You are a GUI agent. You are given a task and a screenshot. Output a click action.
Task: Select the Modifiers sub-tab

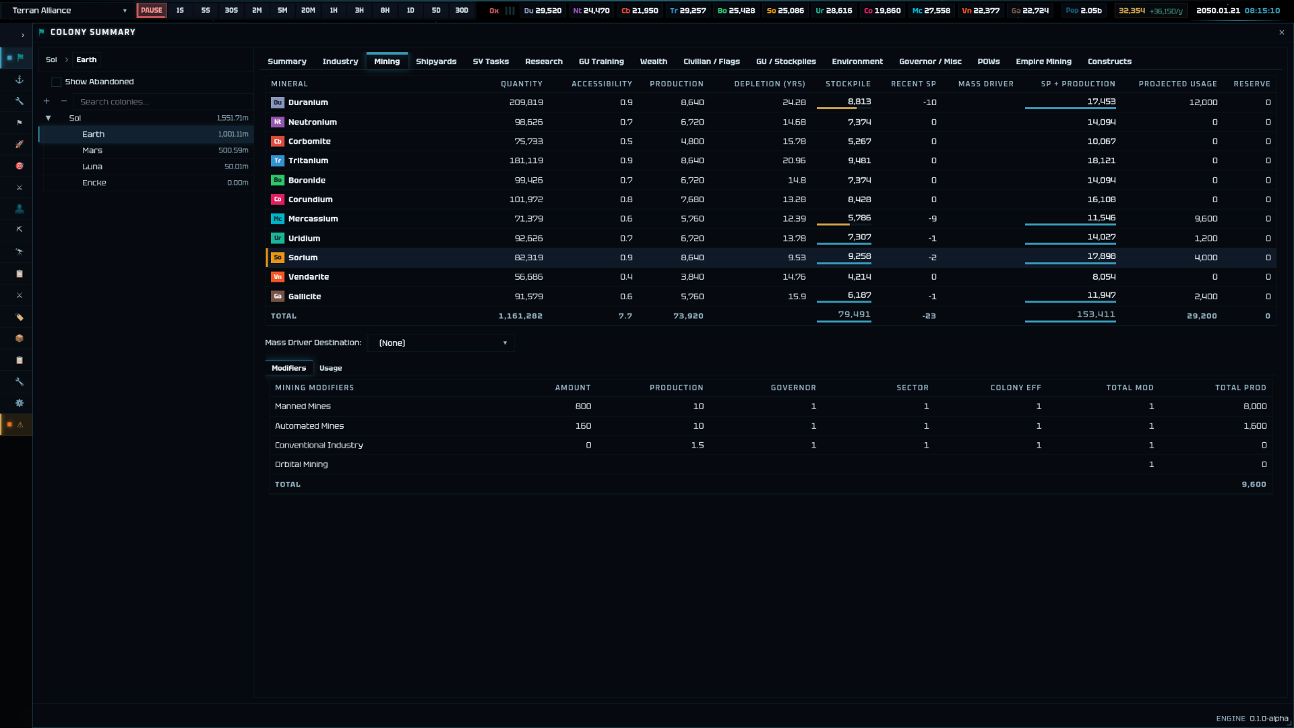[289, 368]
